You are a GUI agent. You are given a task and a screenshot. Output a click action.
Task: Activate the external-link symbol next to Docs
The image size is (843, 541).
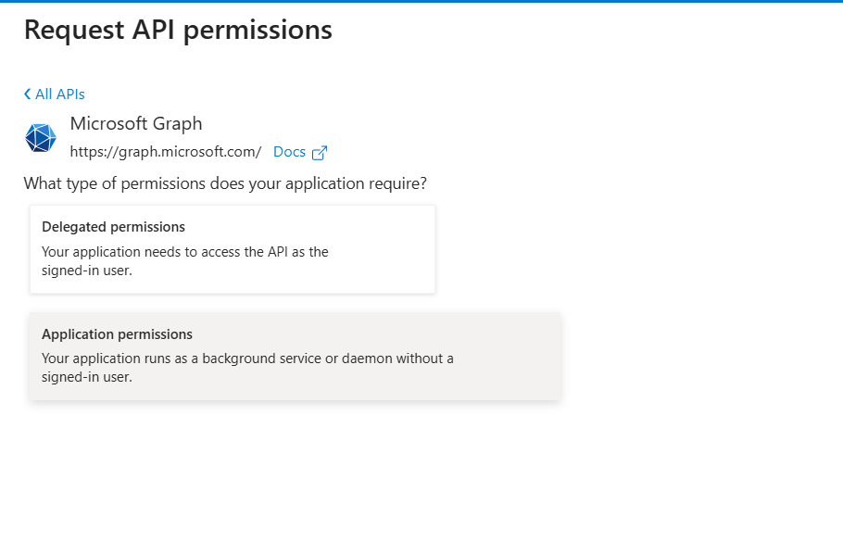pyautogui.click(x=319, y=151)
